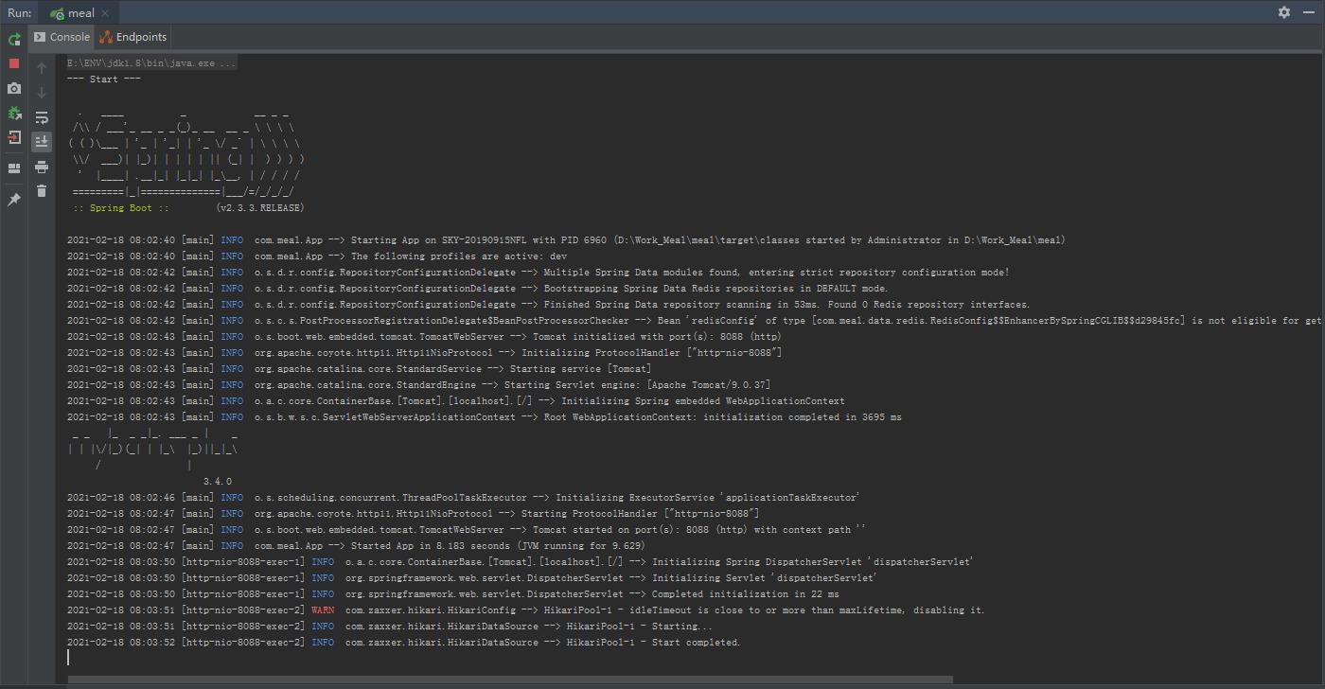Click the 'Starting service [Tomcat]' log line

click(359, 369)
